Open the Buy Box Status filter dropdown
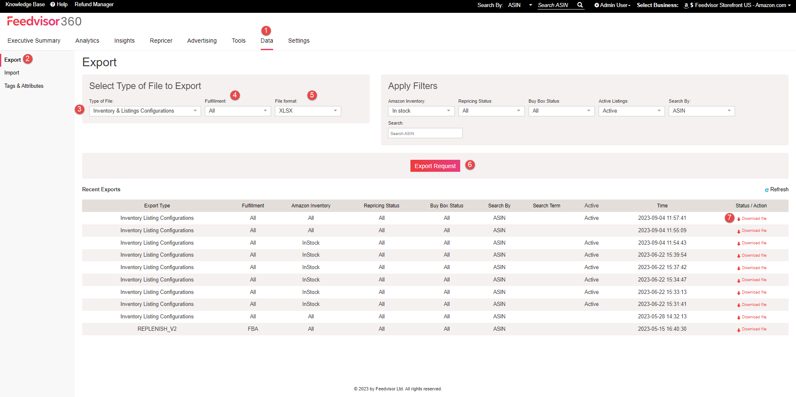 pyautogui.click(x=562, y=111)
